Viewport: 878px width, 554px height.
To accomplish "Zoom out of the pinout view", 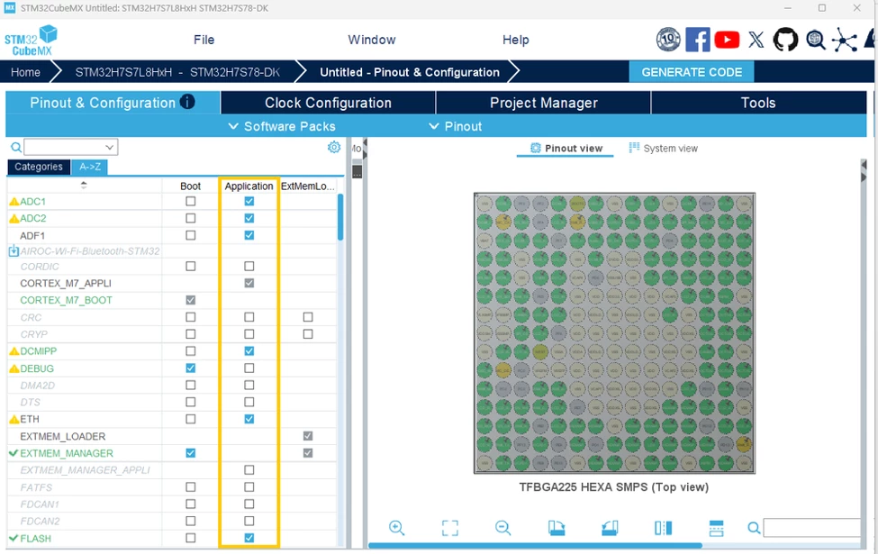I will (x=502, y=528).
